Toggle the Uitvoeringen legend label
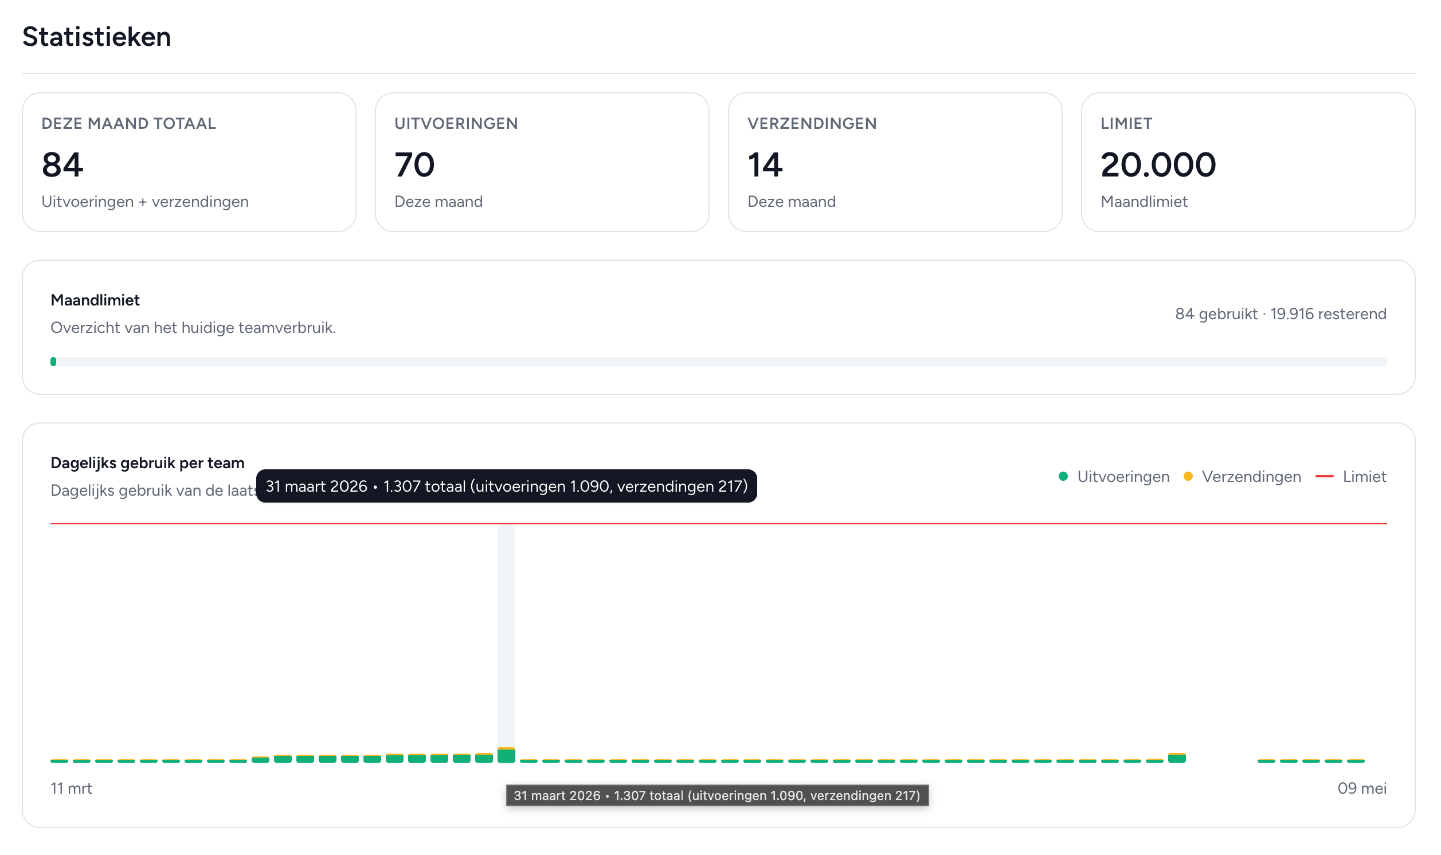The width and height of the screenshot is (1441, 855). coord(1123,476)
